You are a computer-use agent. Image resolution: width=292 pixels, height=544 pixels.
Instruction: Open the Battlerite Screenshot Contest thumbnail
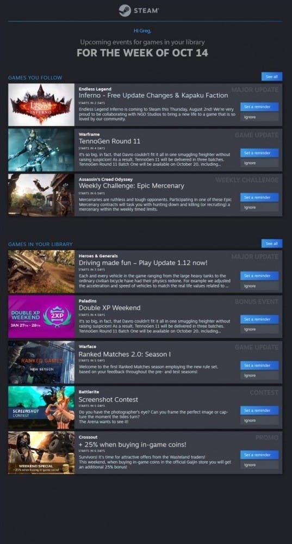pyautogui.click(x=41, y=407)
